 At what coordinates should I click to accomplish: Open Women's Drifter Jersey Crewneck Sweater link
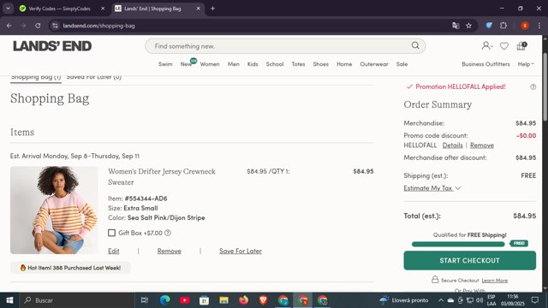coord(162,177)
